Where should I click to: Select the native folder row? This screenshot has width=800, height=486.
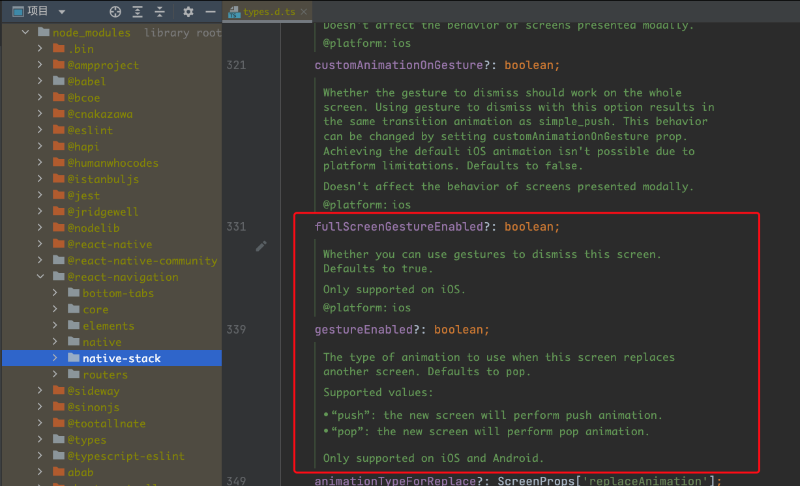111,342
